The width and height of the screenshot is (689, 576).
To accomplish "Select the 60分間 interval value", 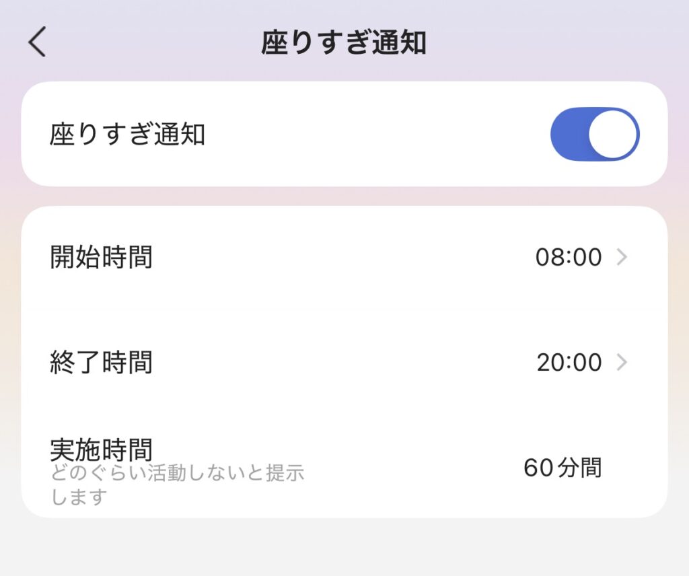I will pos(563,468).
